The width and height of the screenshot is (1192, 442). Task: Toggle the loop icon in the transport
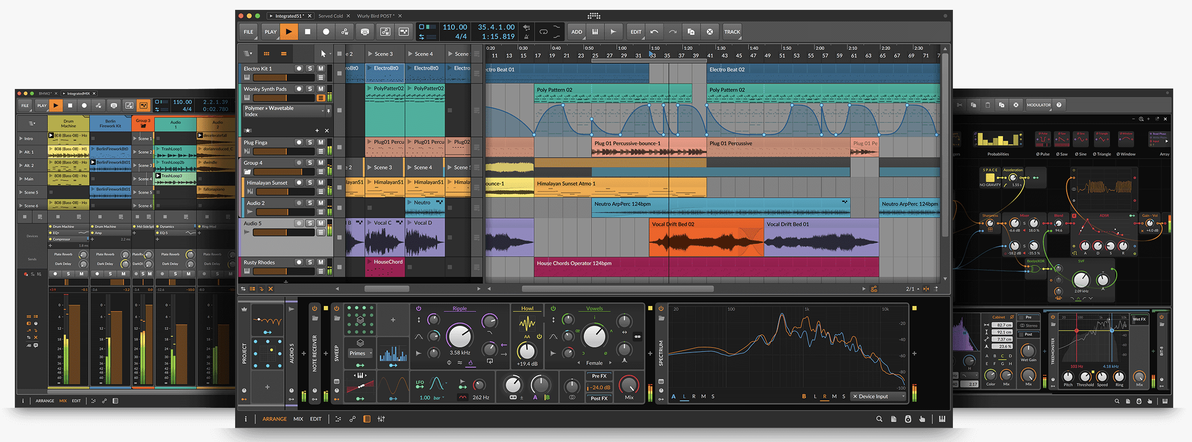[544, 32]
